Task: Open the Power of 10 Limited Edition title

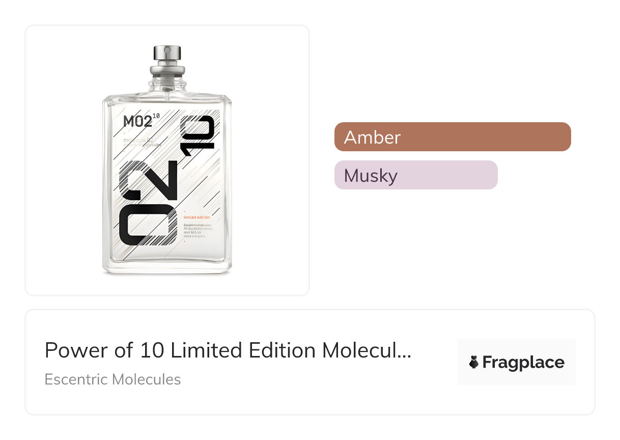Action: 228,350
